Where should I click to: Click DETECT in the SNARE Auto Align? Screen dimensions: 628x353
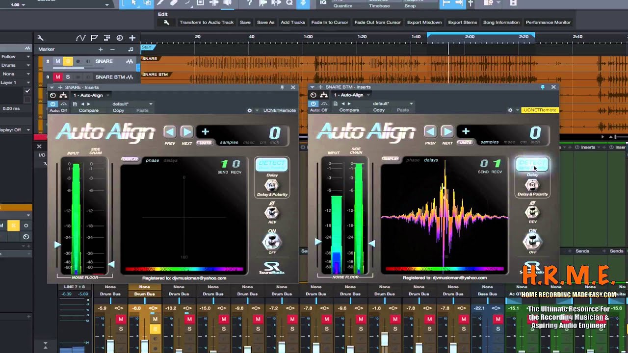pos(271,164)
